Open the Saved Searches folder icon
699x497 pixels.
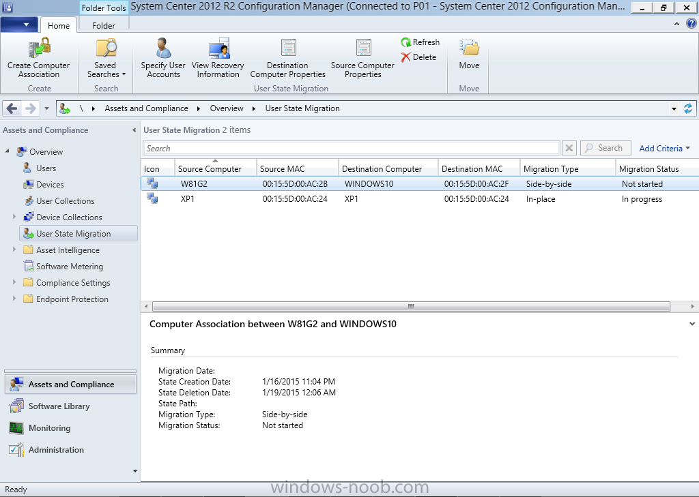(106, 48)
